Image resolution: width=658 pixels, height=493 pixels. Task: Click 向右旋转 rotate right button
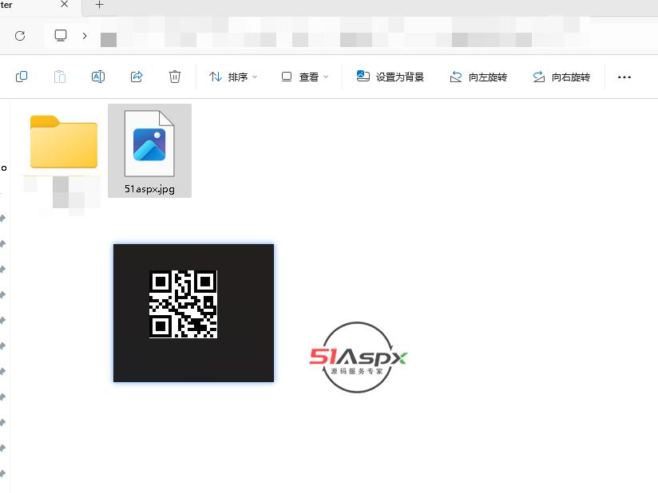pyautogui.click(x=561, y=77)
